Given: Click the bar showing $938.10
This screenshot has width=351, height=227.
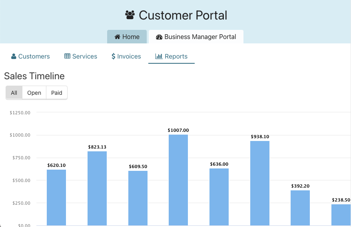Looking at the screenshot, I should pyautogui.click(x=260, y=183).
